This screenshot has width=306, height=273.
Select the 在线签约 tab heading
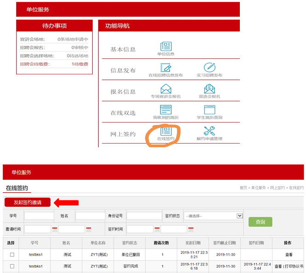click(17, 188)
